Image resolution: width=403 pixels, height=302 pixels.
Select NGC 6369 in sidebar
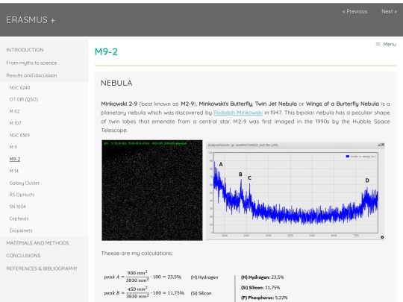coord(19,135)
